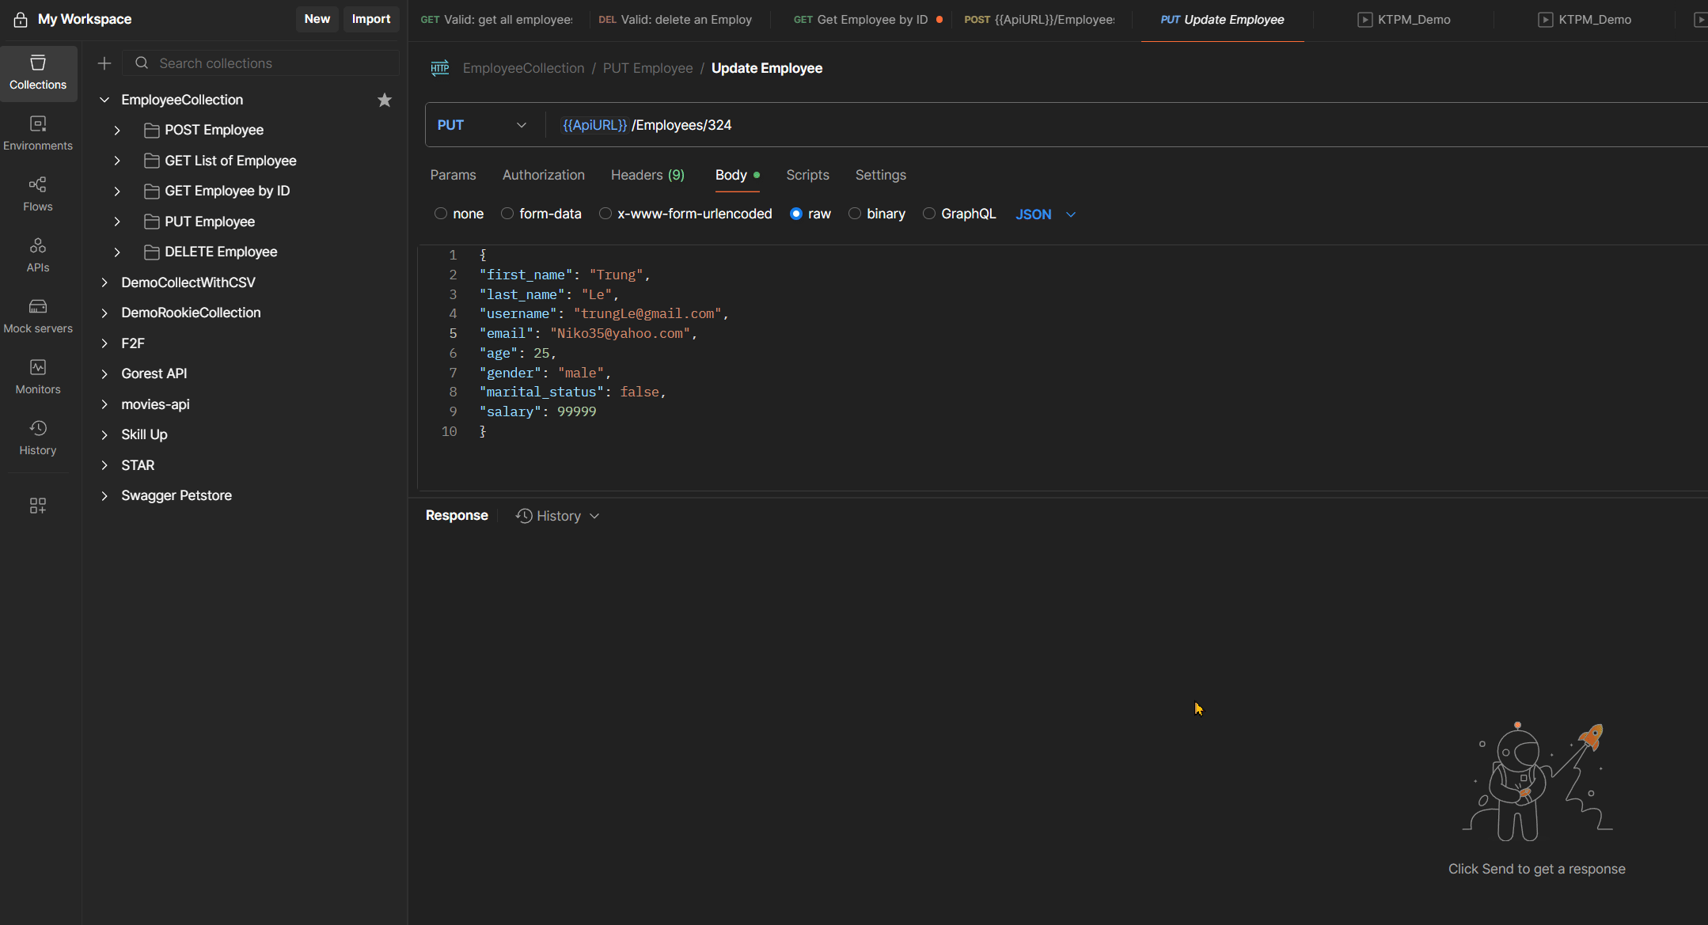Click the Import button
Image resolution: width=1708 pixels, height=925 pixels.
click(370, 19)
